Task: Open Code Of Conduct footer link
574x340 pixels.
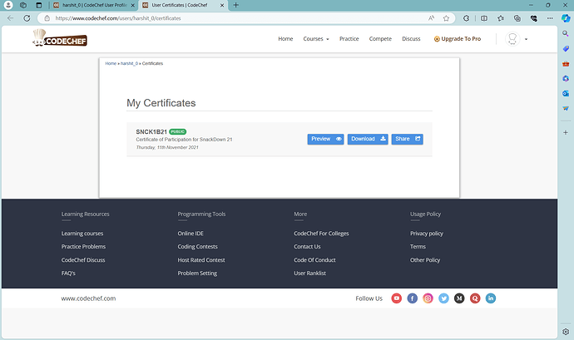Action: pyautogui.click(x=314, y=260)
